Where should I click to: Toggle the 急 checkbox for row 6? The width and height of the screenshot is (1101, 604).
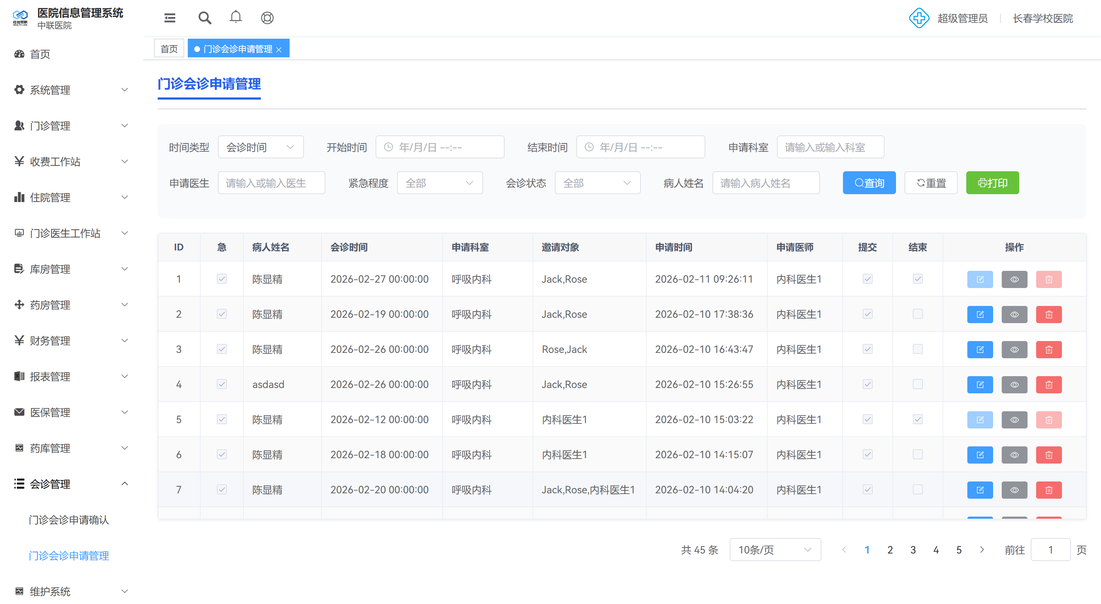click(221, 454)
